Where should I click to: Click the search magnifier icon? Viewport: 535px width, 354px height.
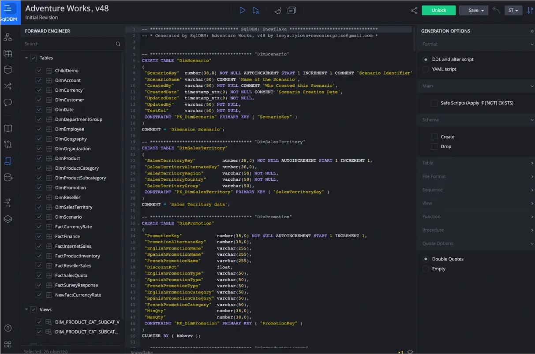pyautogui.click(x=118, y=44)
